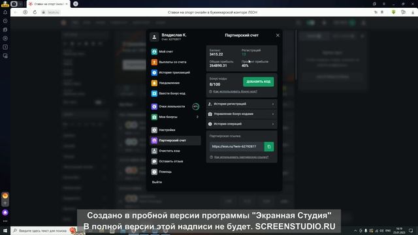
Task: Open tab count icon in browser sidebar
Action: [5, 47]
